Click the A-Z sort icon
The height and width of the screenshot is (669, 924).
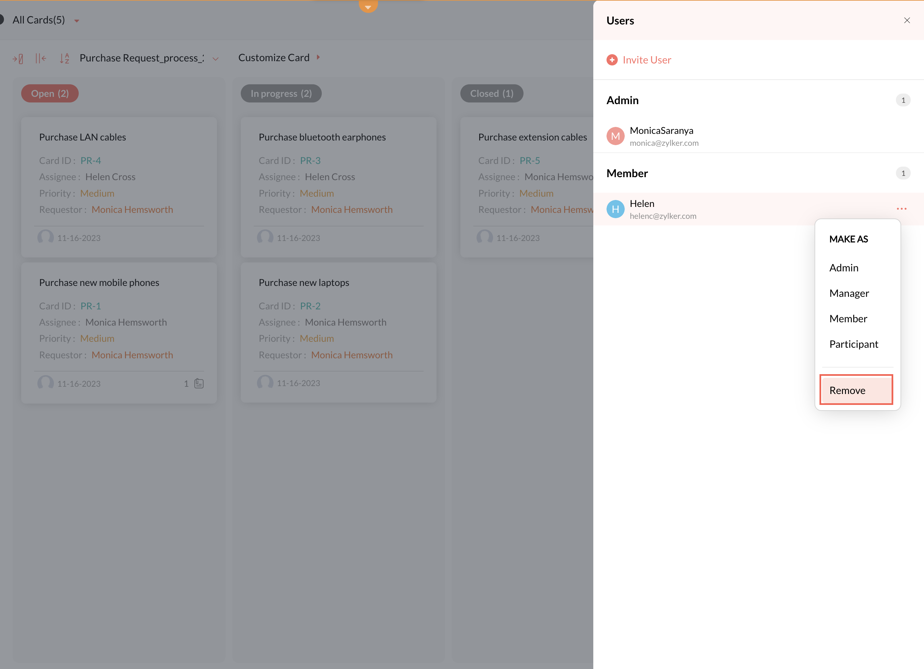tap(64, 59)
